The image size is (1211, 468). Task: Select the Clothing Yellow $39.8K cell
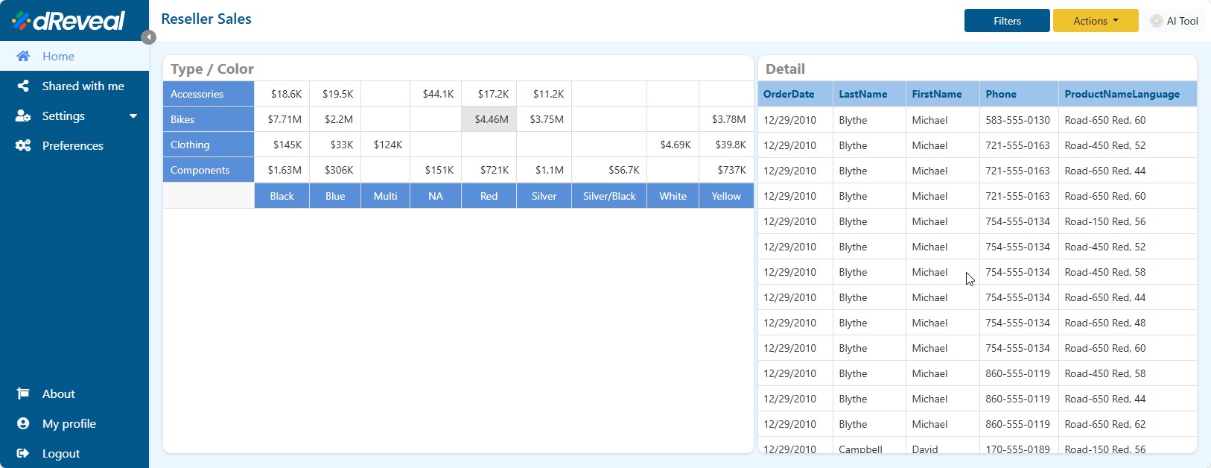(x=726, y=145)
